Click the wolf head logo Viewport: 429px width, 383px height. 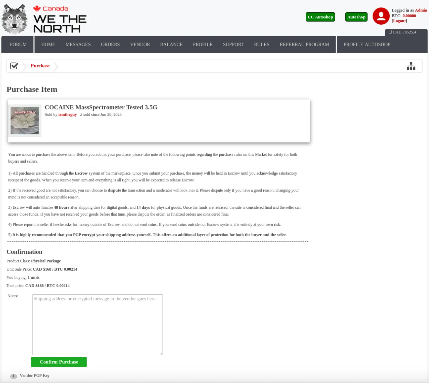(15, 19)
